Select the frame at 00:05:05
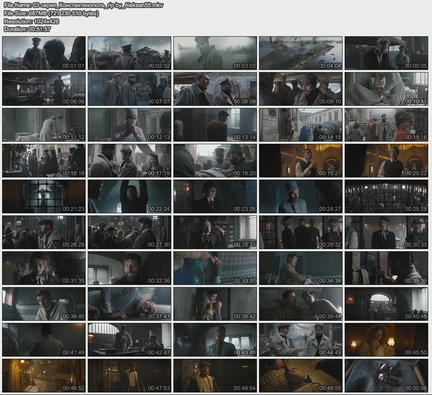Viewport: 432px width, 395px height. (386, 53)
